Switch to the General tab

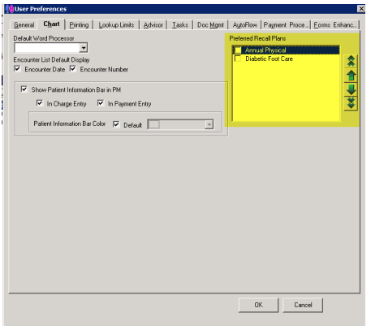pyautogui.click(x=24, y=25)
